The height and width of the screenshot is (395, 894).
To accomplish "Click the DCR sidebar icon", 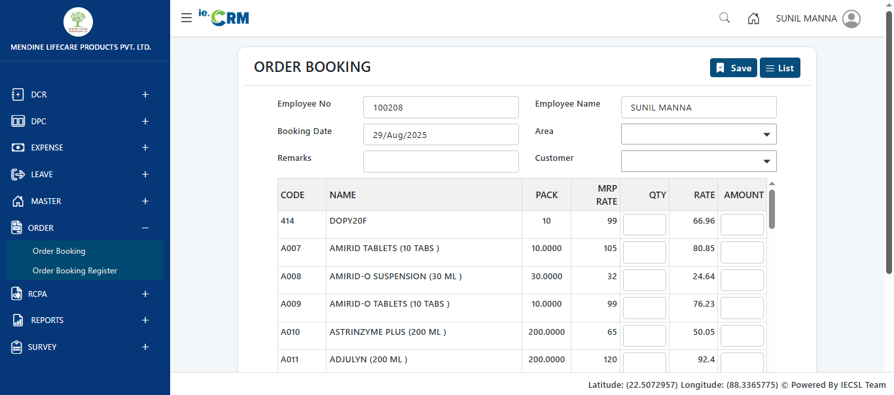I will (x=18, y=95).
